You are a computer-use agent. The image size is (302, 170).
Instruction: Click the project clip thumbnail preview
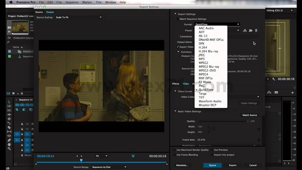point(20,27)
